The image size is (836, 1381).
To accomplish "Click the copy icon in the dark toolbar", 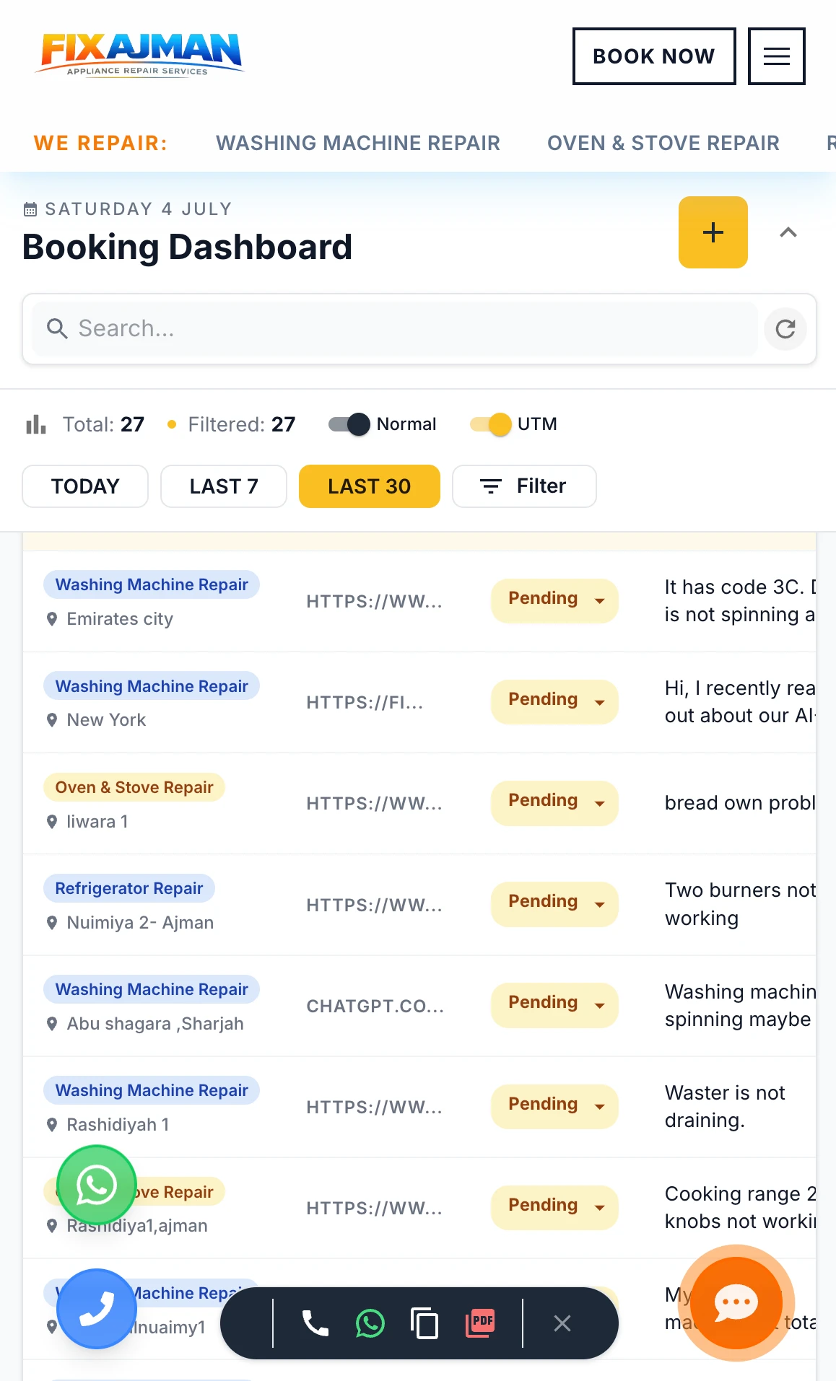I will 424,1323.
